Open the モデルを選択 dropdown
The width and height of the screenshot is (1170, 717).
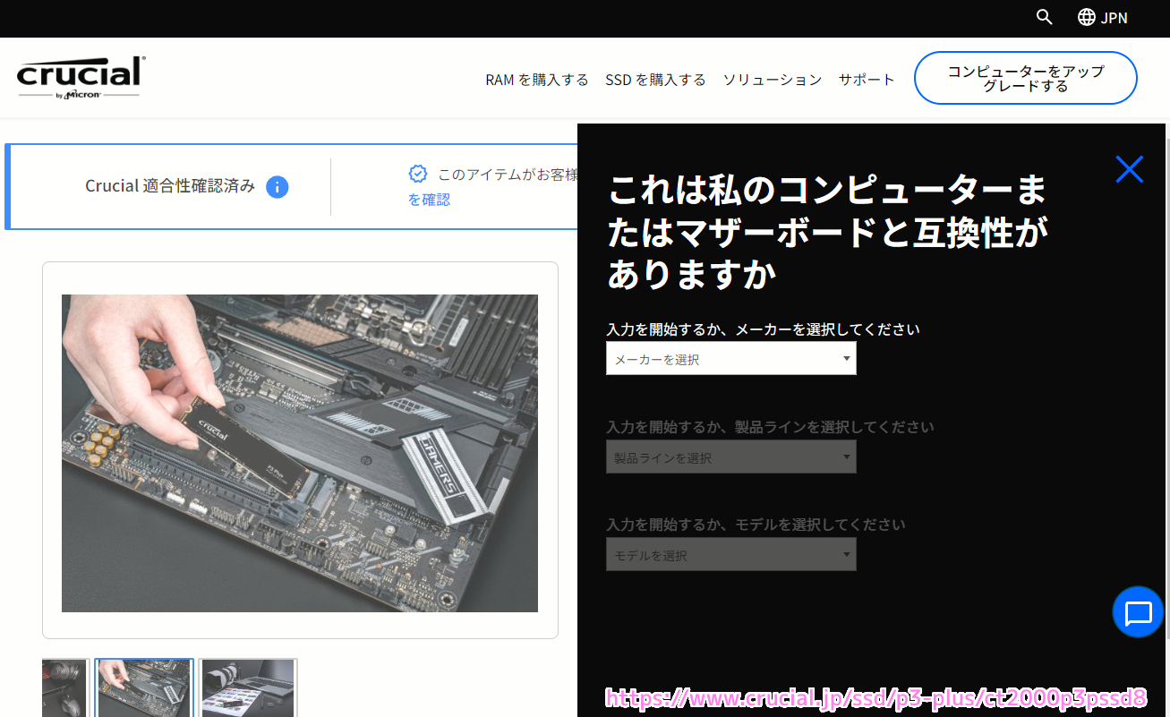(x=730, y=555)
